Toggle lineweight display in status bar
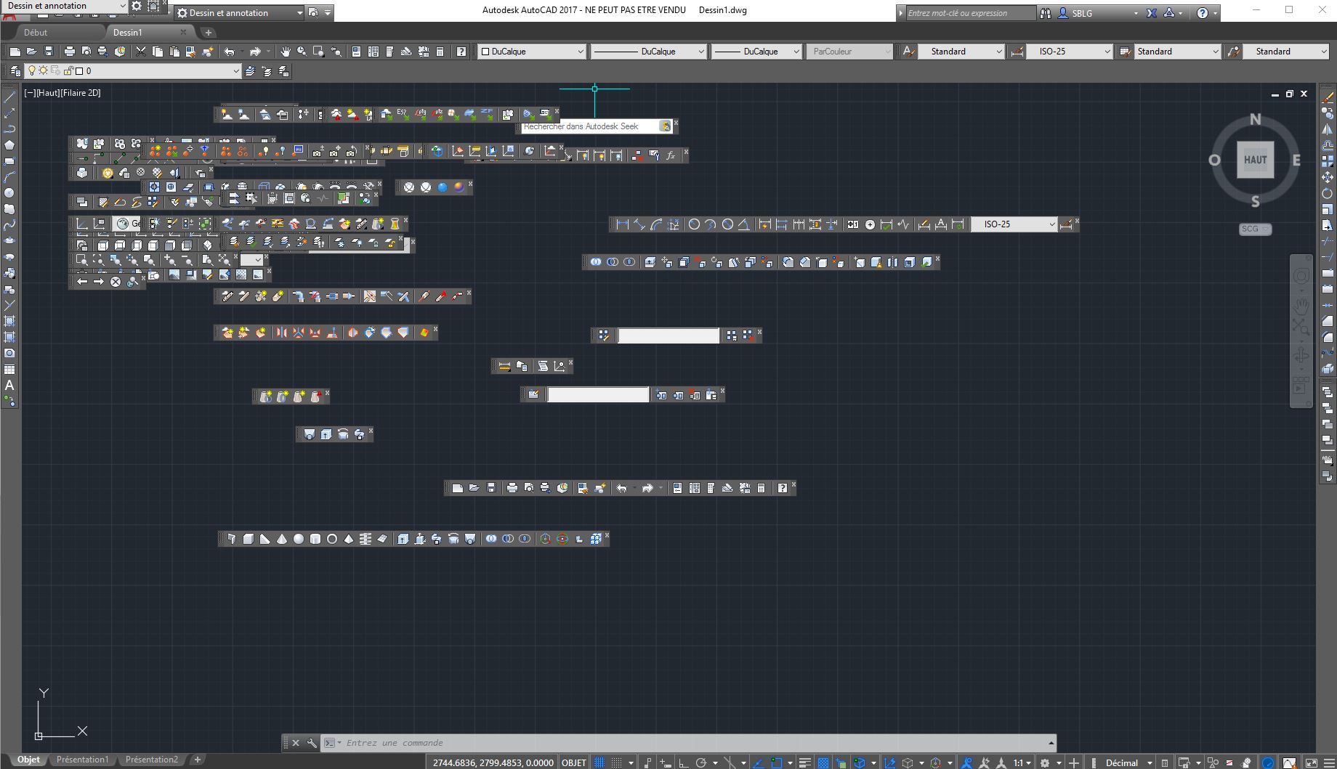This screenshot has height=769, width=1337. tap(804, 762)
